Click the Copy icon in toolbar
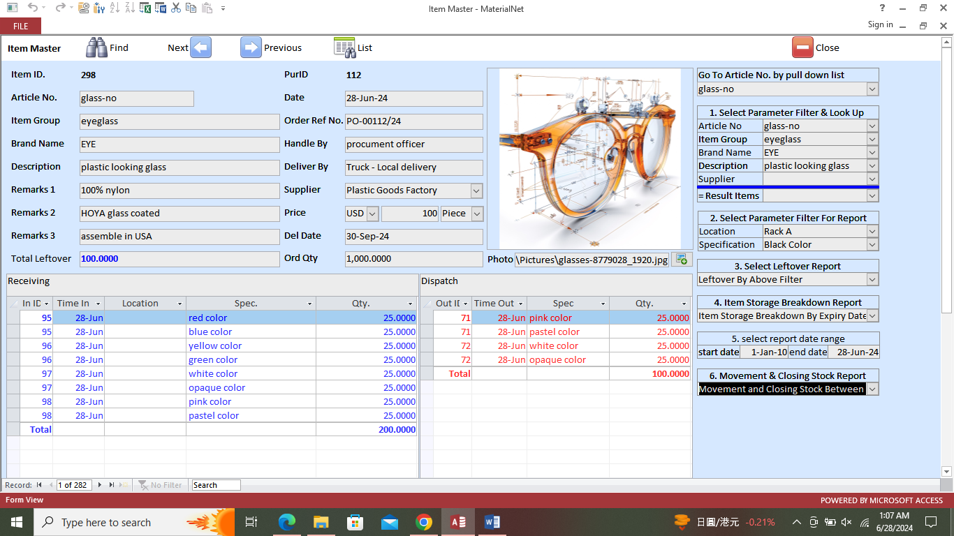The height and width of the screenshot is (536, 954). 191,8
